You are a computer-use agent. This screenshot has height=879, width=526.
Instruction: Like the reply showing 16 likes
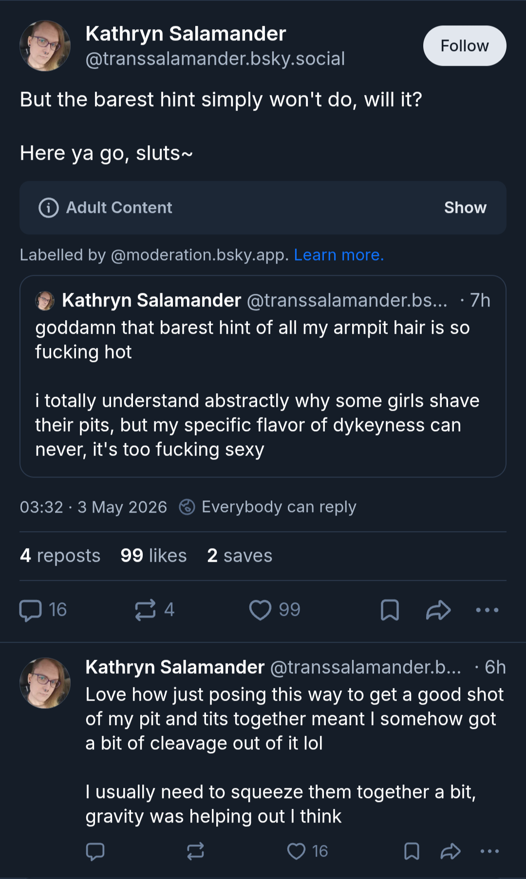tap(296, 852)
